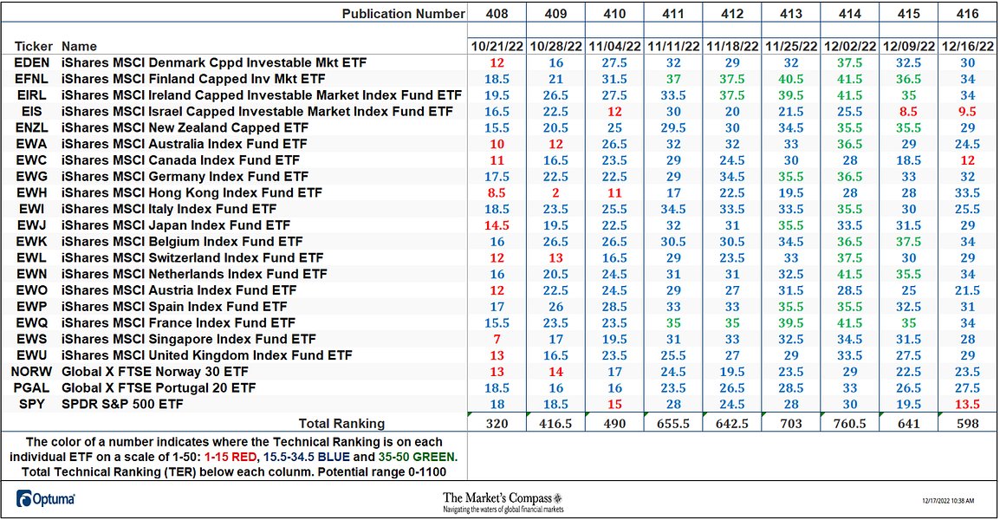Click Publication Number header label
1000x520 pixels.
(x=403, y=13)
